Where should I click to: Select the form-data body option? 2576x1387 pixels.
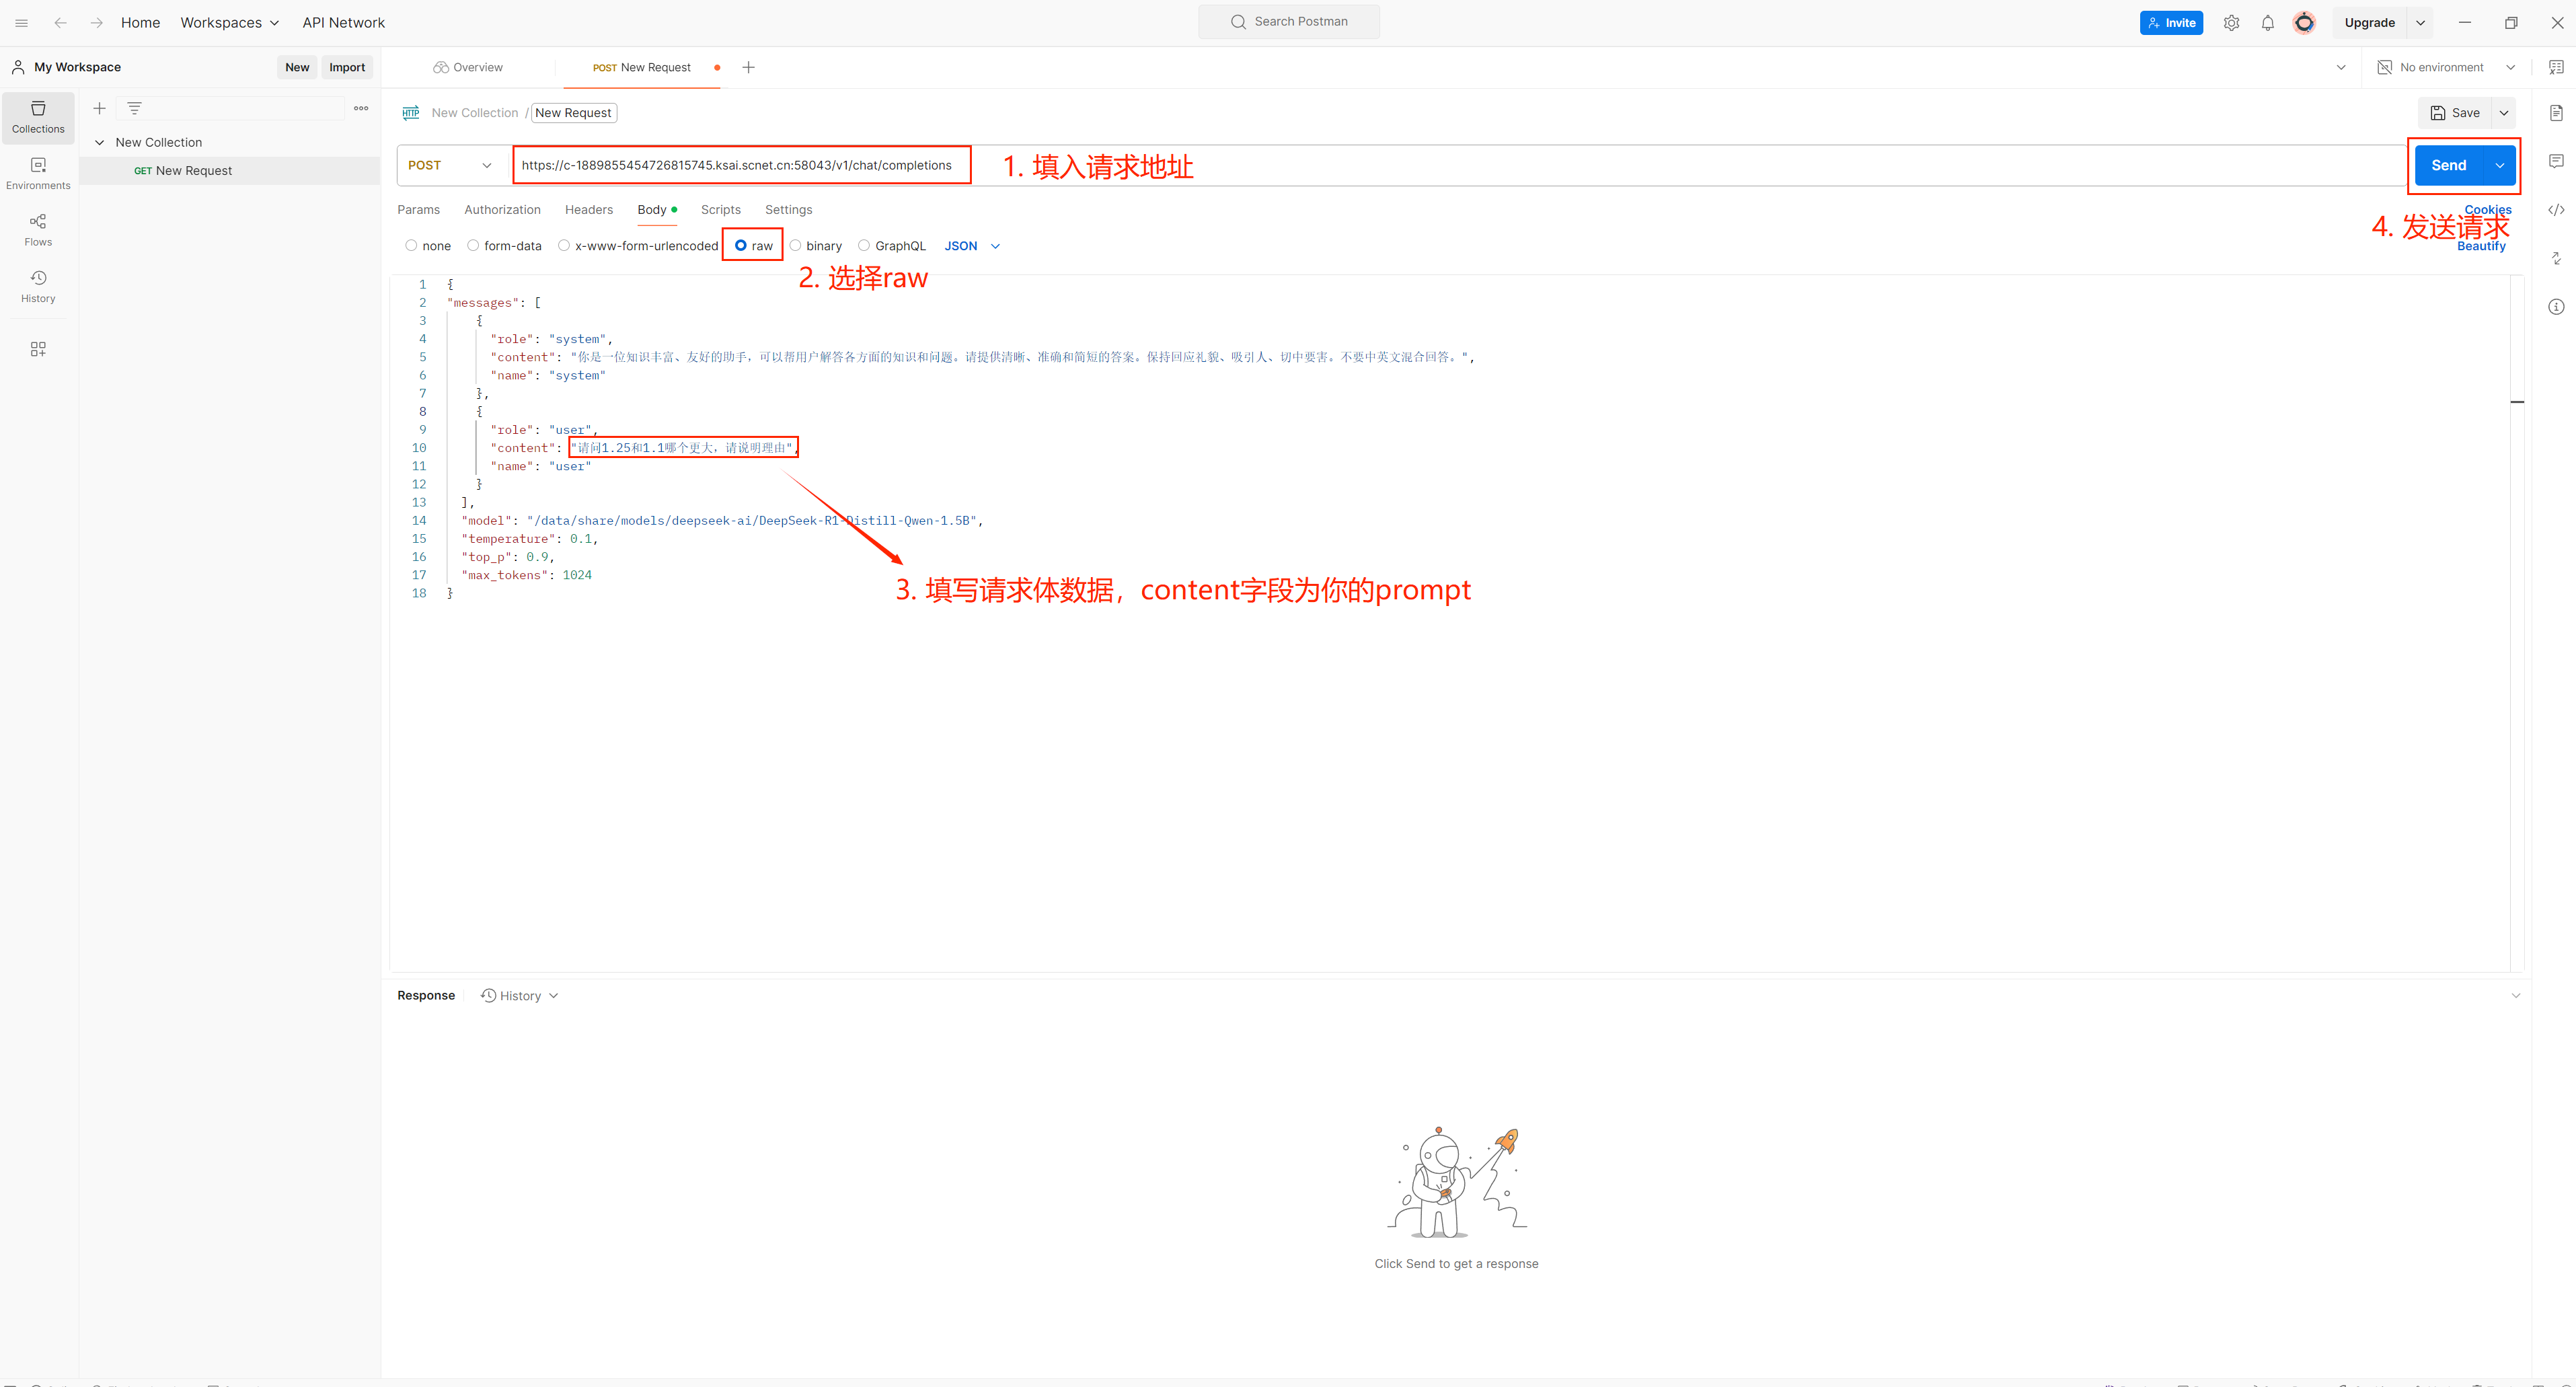473,246
